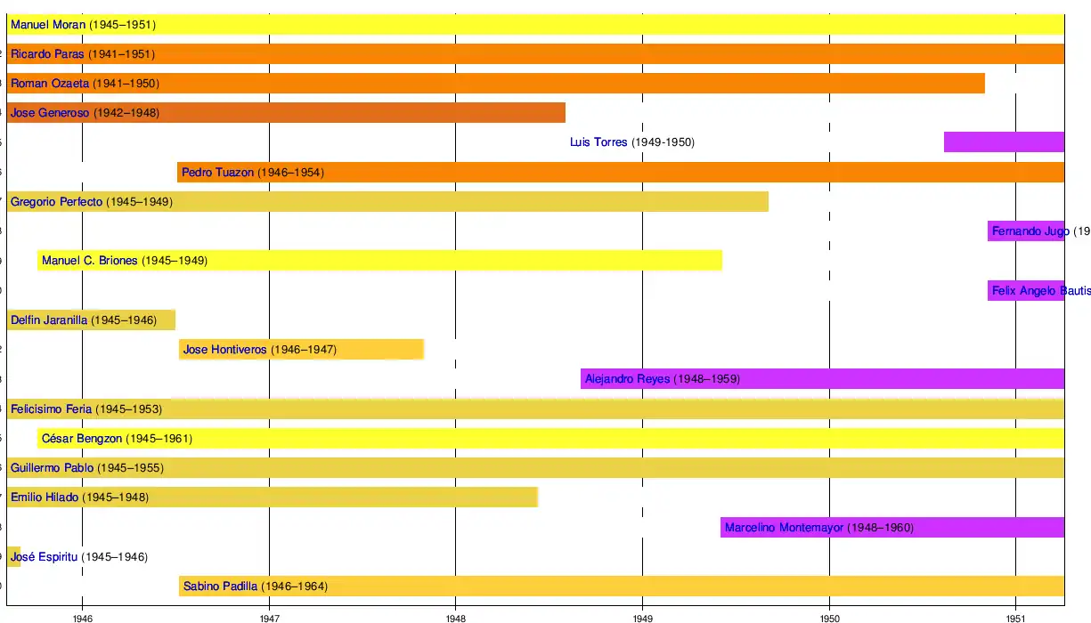Follow the Alejandro Reyes link
Viewport: 1091px width, 623px height.
click(627, 379)
